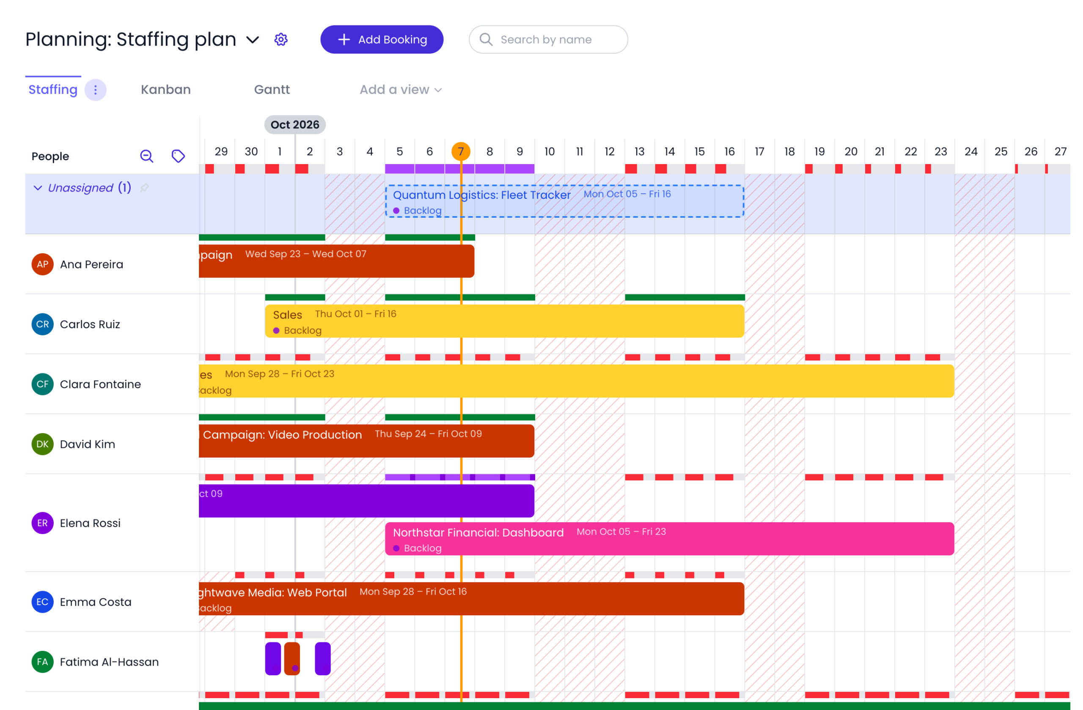
Task: Open the Add a view dropdown
Action: [x=401, y=90]
